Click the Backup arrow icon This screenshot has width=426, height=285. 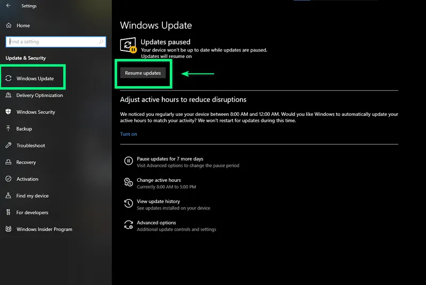click(8, 129)
